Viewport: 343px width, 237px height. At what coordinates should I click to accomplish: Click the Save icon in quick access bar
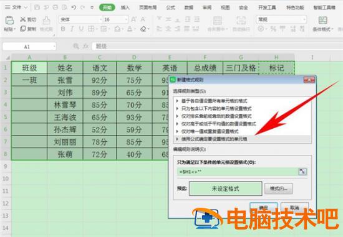37,7
